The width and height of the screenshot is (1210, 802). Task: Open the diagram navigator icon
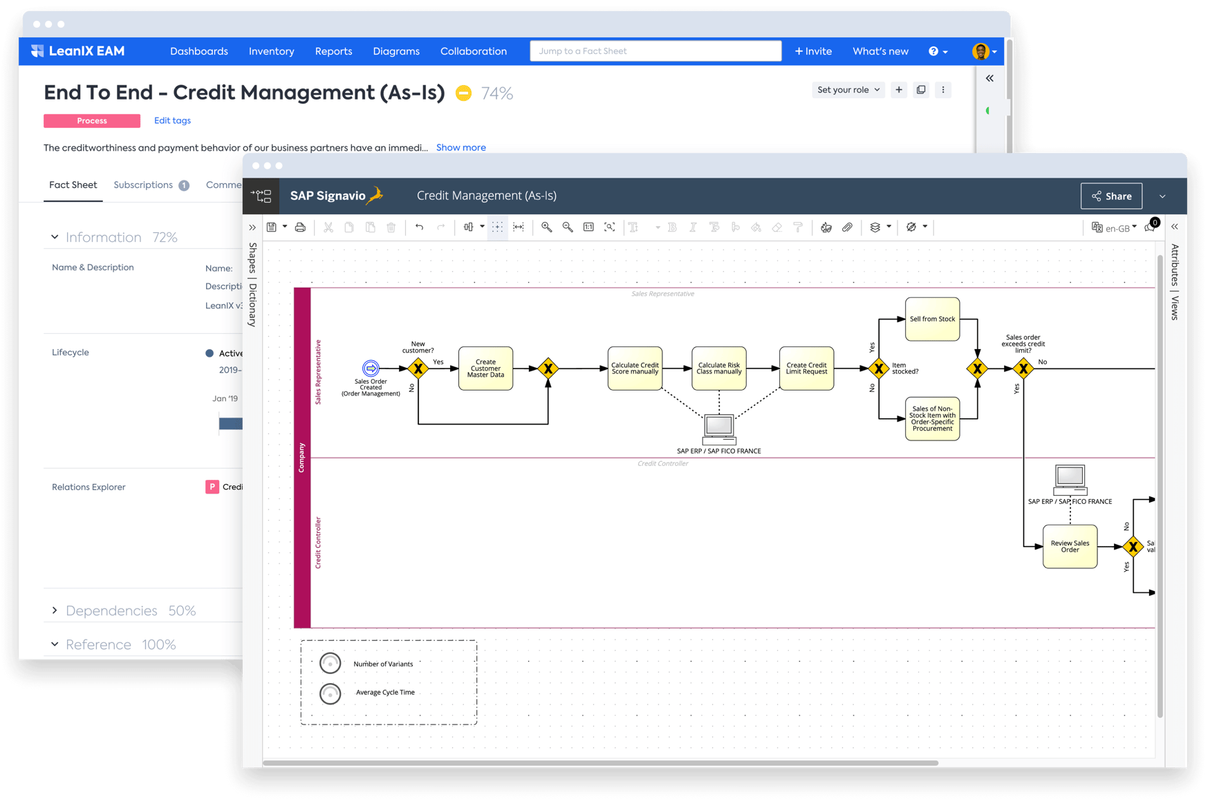[x=261, y=196]
